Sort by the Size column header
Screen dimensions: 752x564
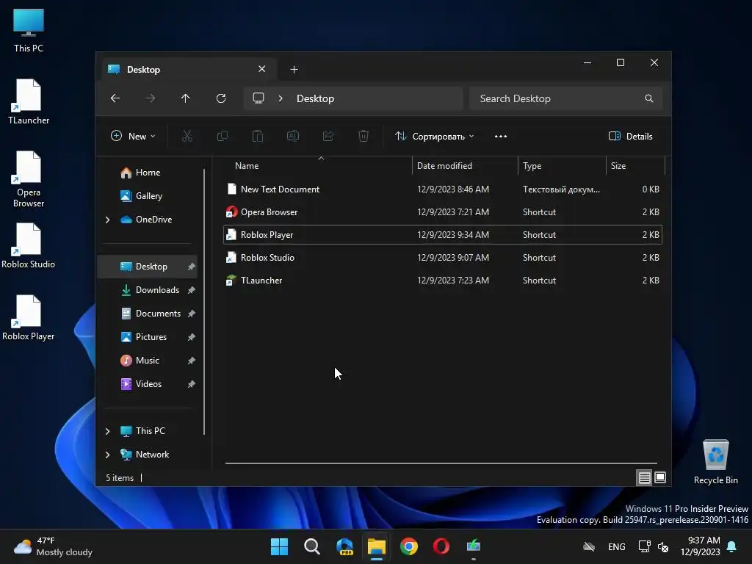[635, 166]
